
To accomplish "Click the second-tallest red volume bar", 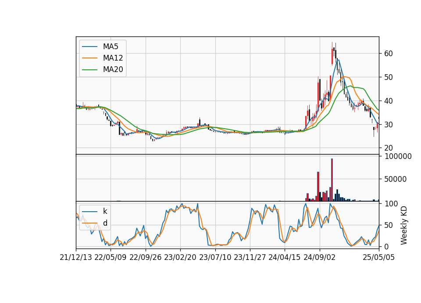I will point(318,187).
